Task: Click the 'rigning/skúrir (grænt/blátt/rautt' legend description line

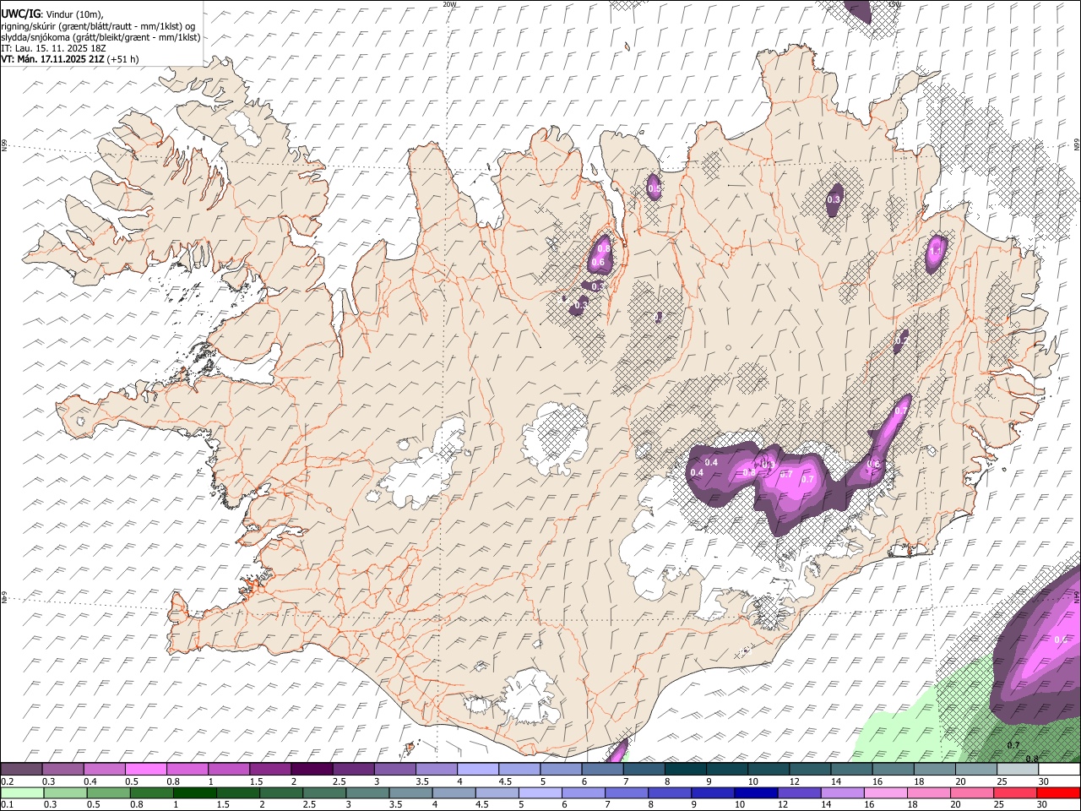Action: (97, 25)
